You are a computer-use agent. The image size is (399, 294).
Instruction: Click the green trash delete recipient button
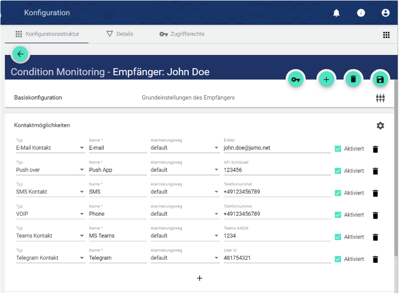pyautogui.click(x=353, y=79)
